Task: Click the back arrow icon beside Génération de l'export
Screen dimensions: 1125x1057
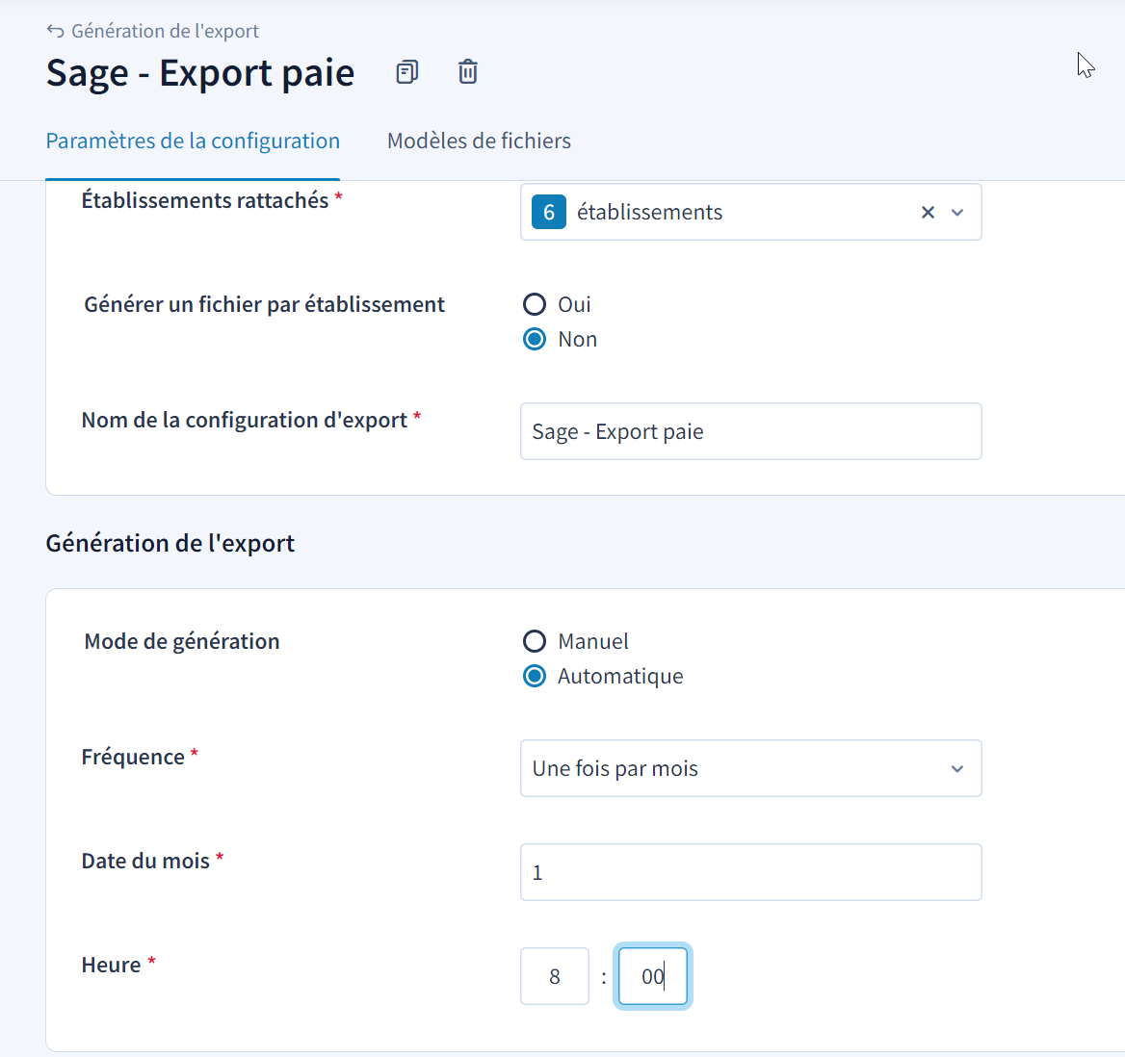Action: click(55, 31)
